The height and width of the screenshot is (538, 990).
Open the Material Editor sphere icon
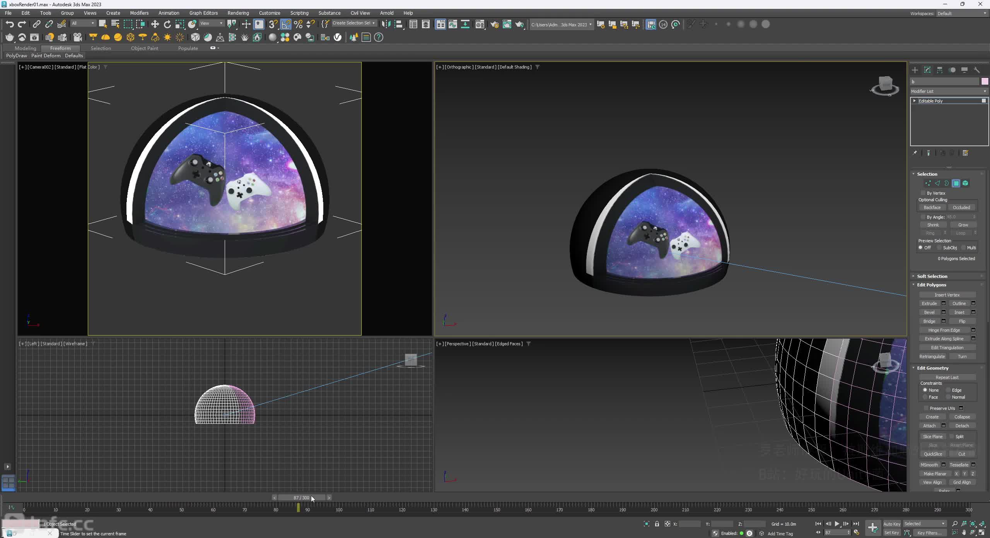point(273,37)
